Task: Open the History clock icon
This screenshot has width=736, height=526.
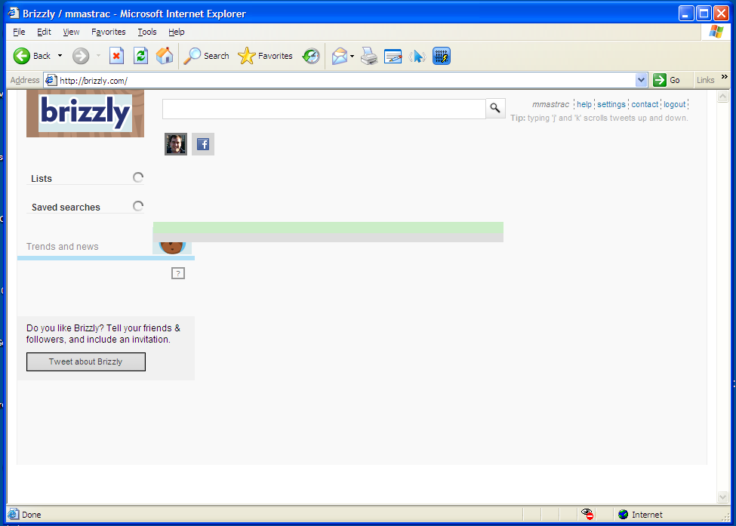Action: pyautogui.click(x=311, y=56)
